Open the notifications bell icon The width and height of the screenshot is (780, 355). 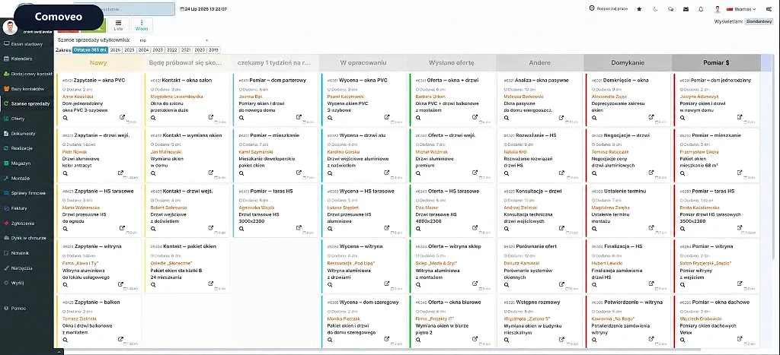701,9
